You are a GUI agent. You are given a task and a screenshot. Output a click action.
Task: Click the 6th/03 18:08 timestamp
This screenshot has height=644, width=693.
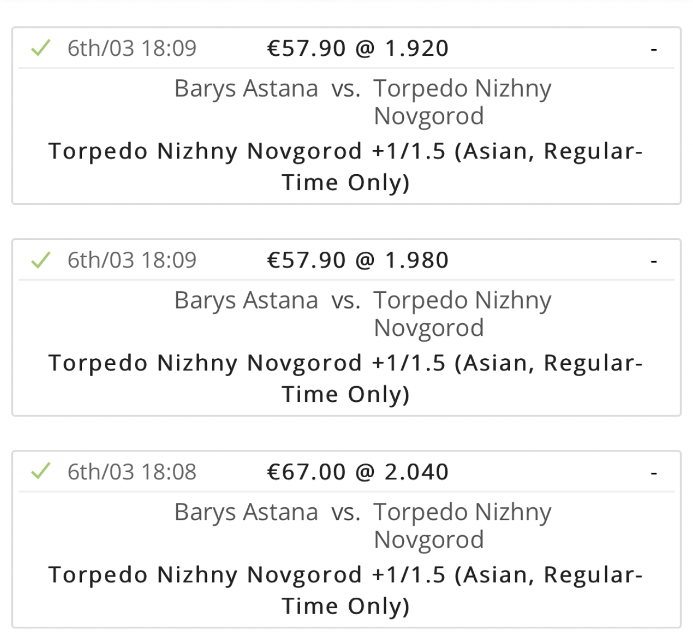click(132, 472)
